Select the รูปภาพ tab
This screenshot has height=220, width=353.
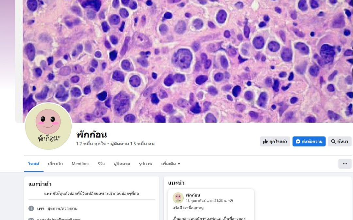pyautogui.click(x=145, y=164)
